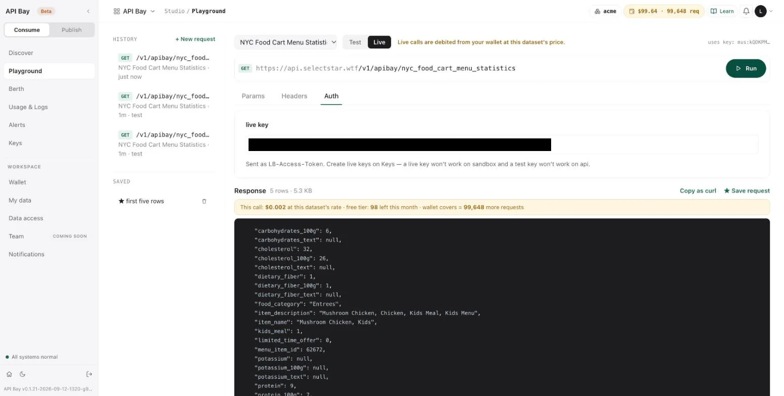Click the request URL field
This screenshot has height=396, width=784.
point(385,68)
